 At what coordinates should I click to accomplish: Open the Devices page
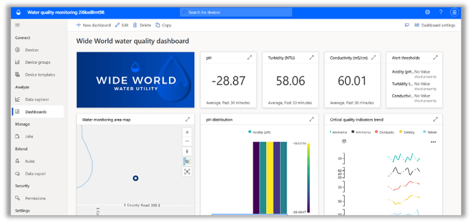click(x=31, y=50)
